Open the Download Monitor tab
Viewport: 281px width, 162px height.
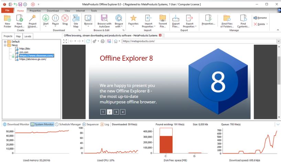[16, 124]
